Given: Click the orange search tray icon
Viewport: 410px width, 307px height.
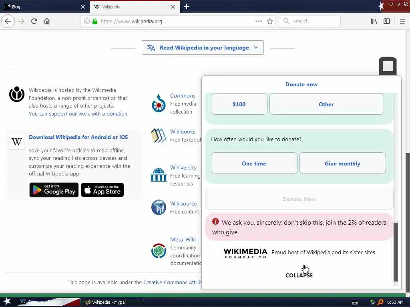Looking at the screenshot, I should coord(380,302).
